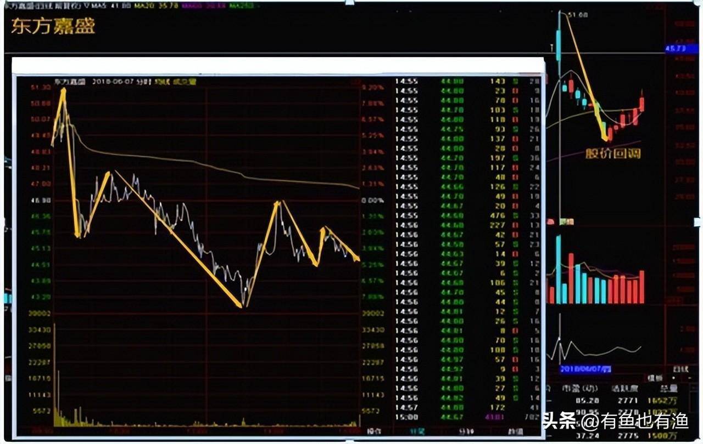
Task: Select the 数值 tab below the trade list
Action: point(515,431)
